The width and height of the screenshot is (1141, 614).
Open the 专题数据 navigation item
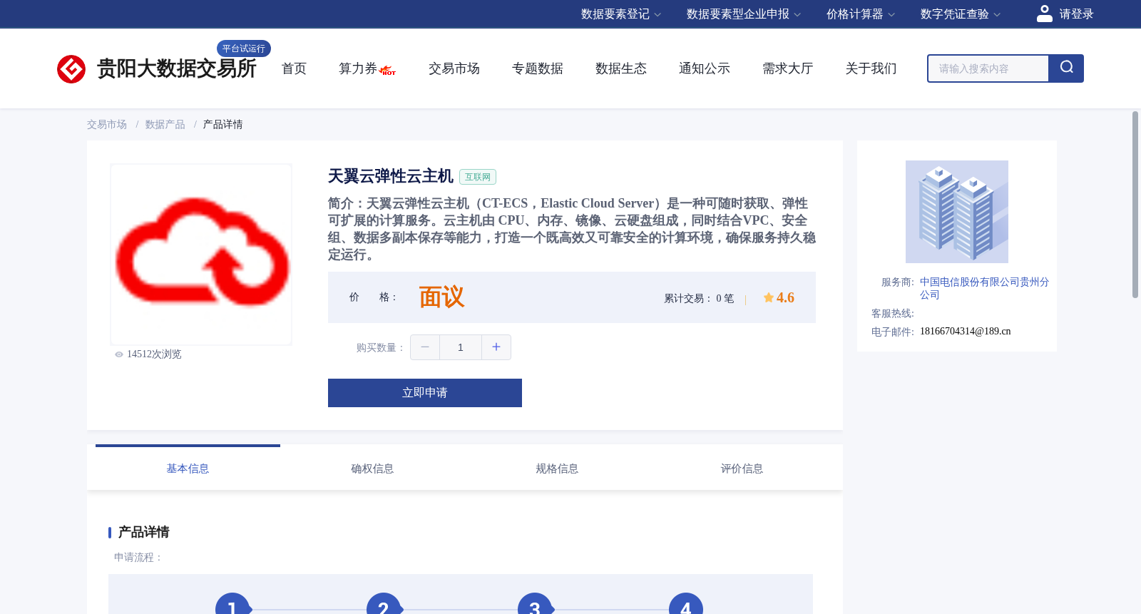[x=538, y=68]
